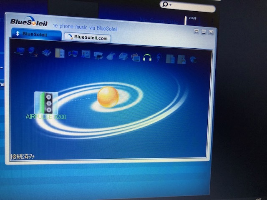The height and width of the screenshot is (200, 267).
Task: Close the BlueSoleil window
Action: tap(211, 32)
